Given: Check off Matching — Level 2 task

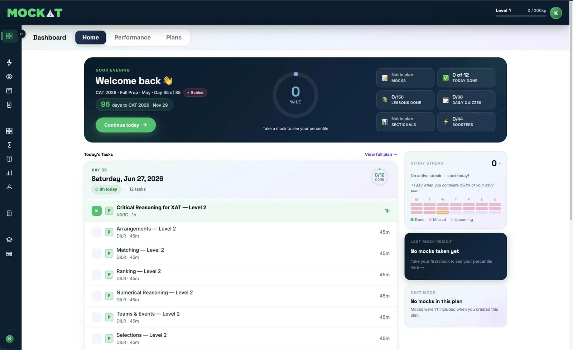Looking at the screenshot, I should pos(97,253).
